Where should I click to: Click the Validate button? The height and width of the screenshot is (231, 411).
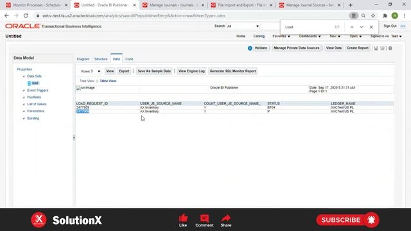261,48
